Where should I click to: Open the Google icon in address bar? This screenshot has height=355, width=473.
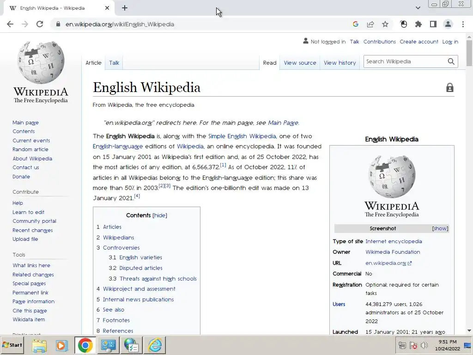point(355,24)
